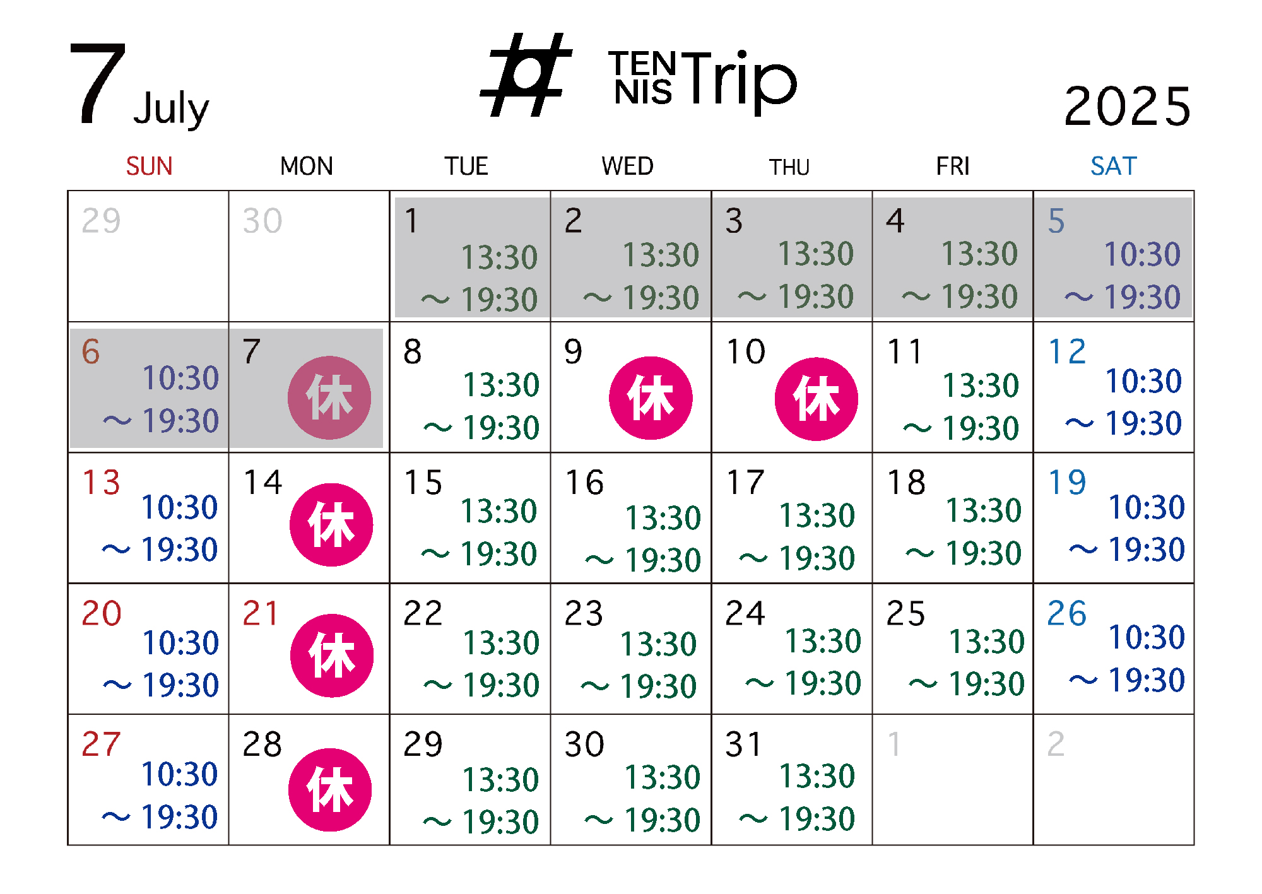Click the closed-day icon on July 28
This screenshot has height=894, width=1262.
(330, 790)
